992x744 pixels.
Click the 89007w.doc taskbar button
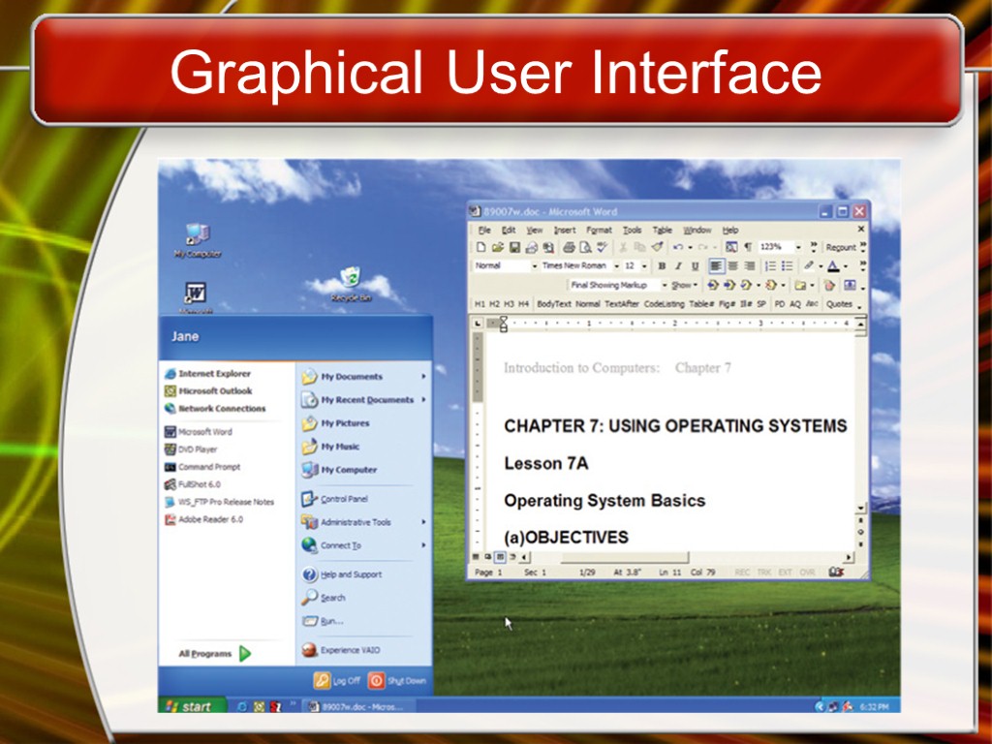[356, 706]
